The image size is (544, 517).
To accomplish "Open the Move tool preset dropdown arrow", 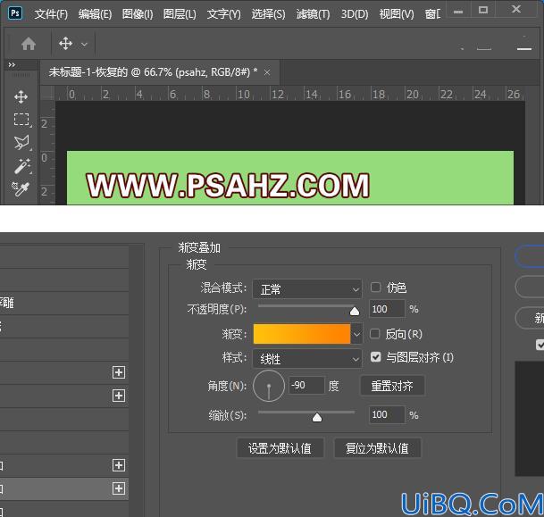I will 84,45.
